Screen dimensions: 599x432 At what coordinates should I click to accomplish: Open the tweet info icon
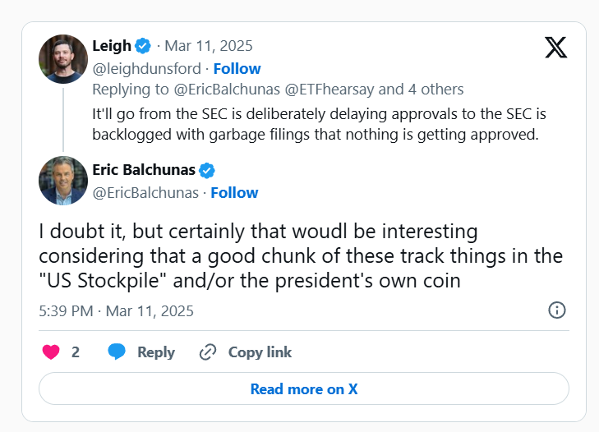click(x=556, y=310)
